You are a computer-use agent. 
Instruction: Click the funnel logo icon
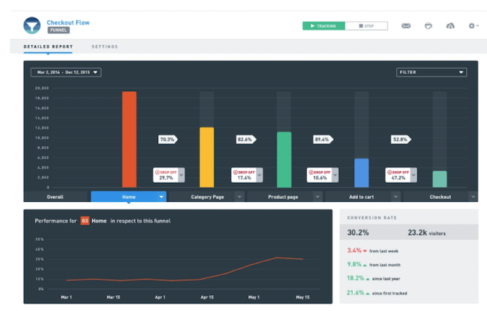coord(32,26)
